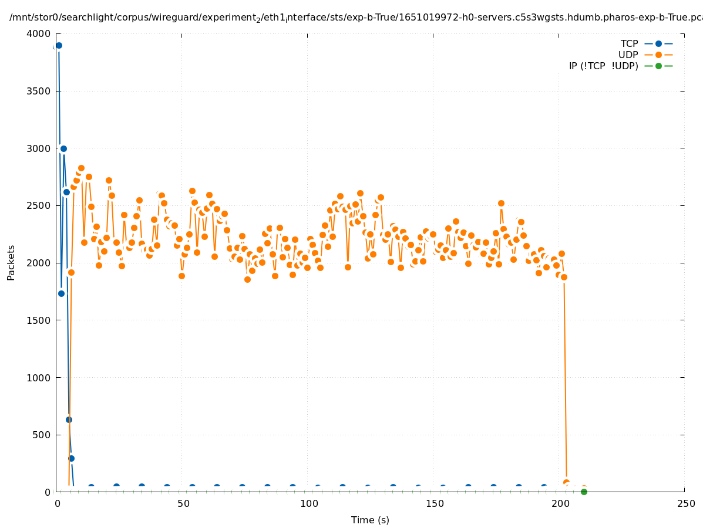Click the Packets y-axis label
The image size is (703, 528).
tap(11, 262)
